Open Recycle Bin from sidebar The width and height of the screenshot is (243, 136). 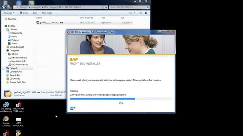[15, 75]
